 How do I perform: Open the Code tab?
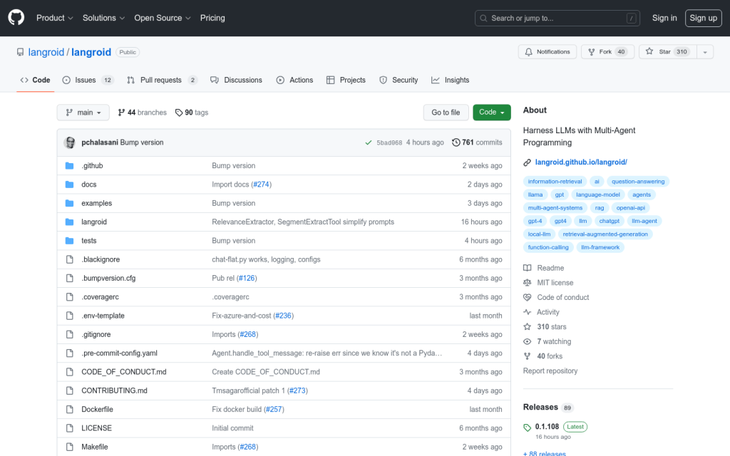coord(35,80)
